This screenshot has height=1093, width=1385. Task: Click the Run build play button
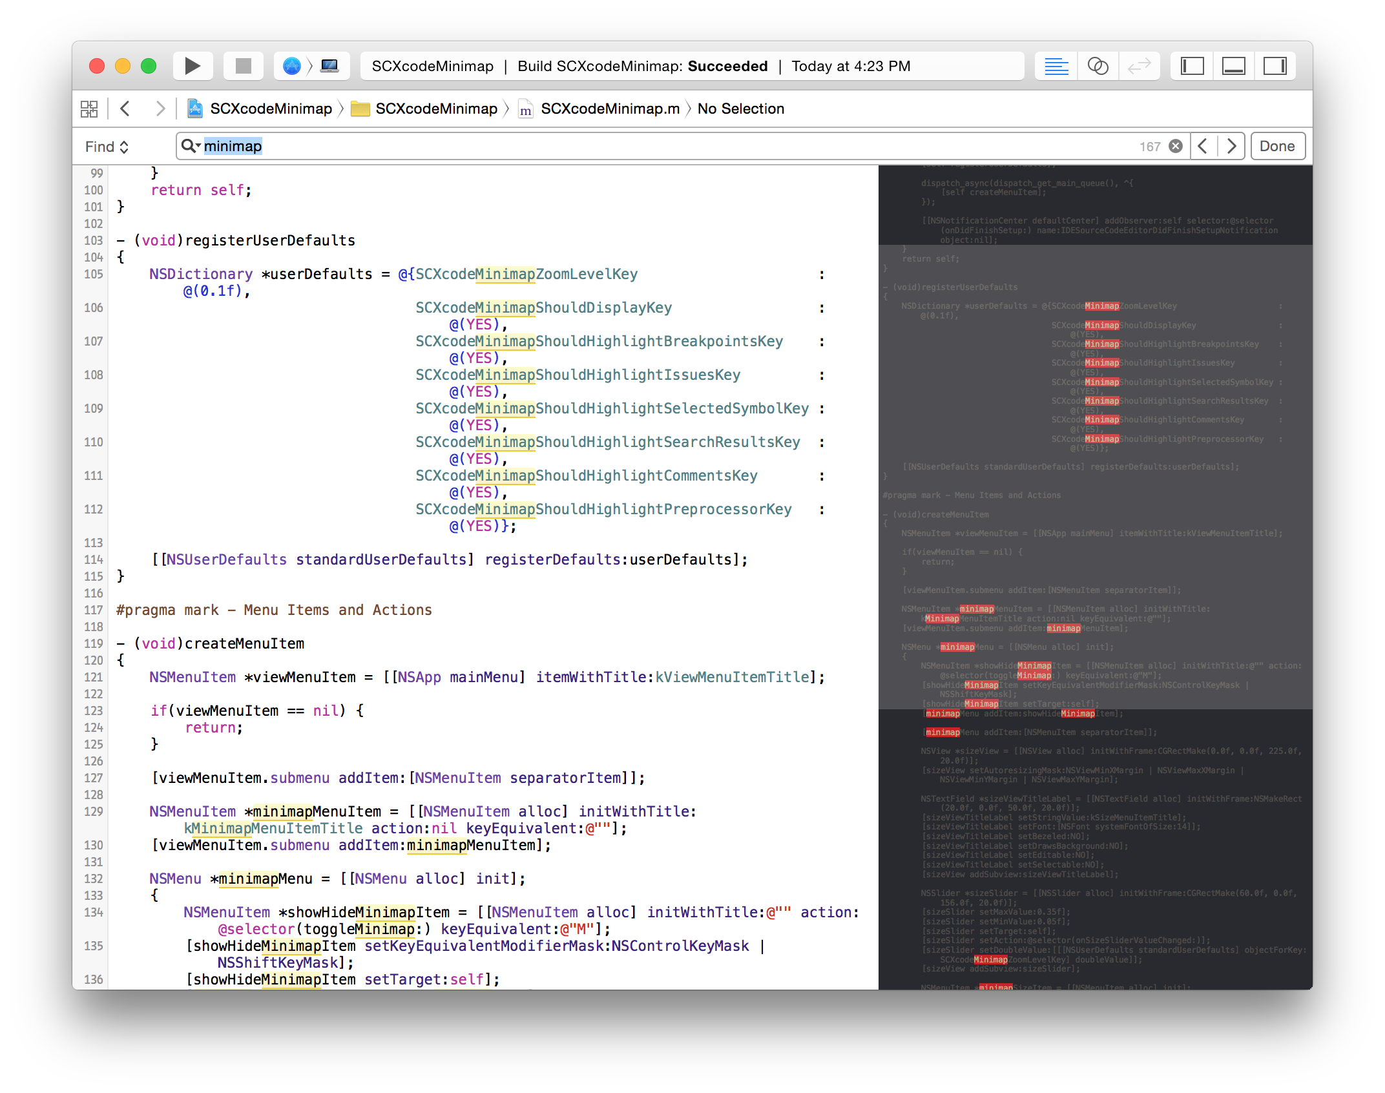point(192,66)
